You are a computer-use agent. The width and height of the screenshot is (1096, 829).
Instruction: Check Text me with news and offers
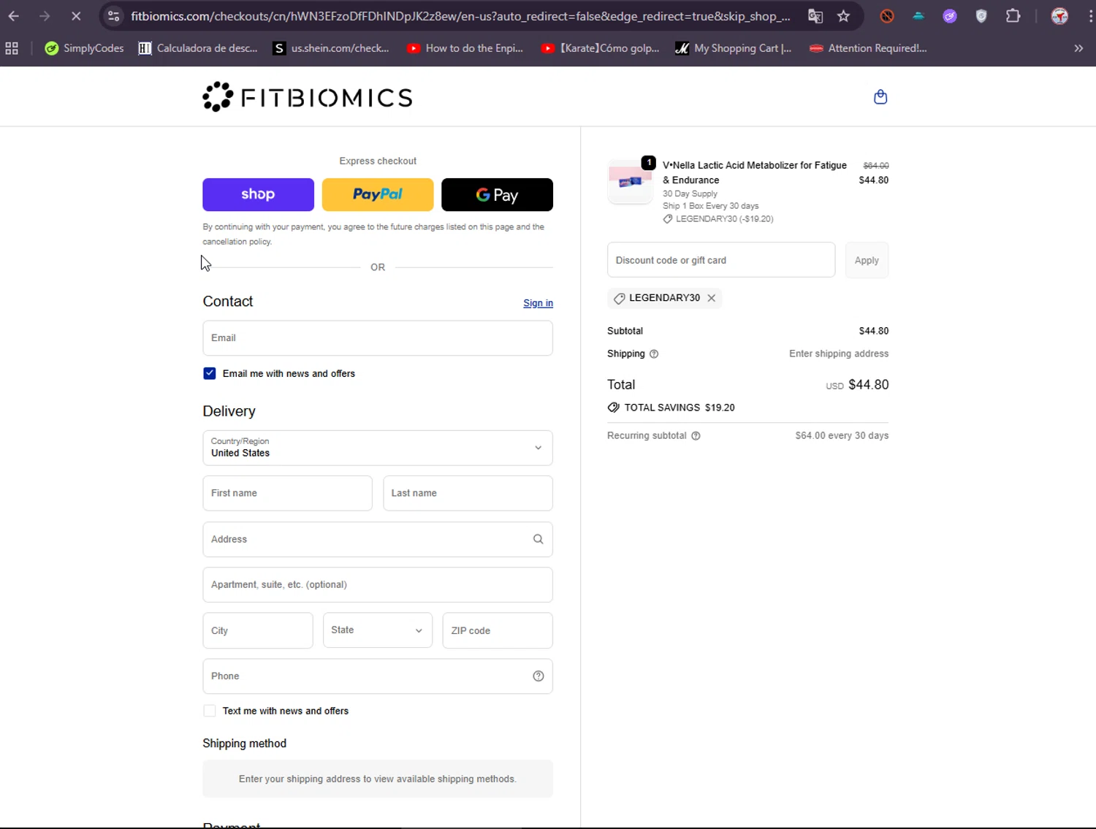pos(210,711)
